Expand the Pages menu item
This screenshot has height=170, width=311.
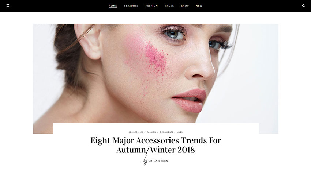pos(169,6)
